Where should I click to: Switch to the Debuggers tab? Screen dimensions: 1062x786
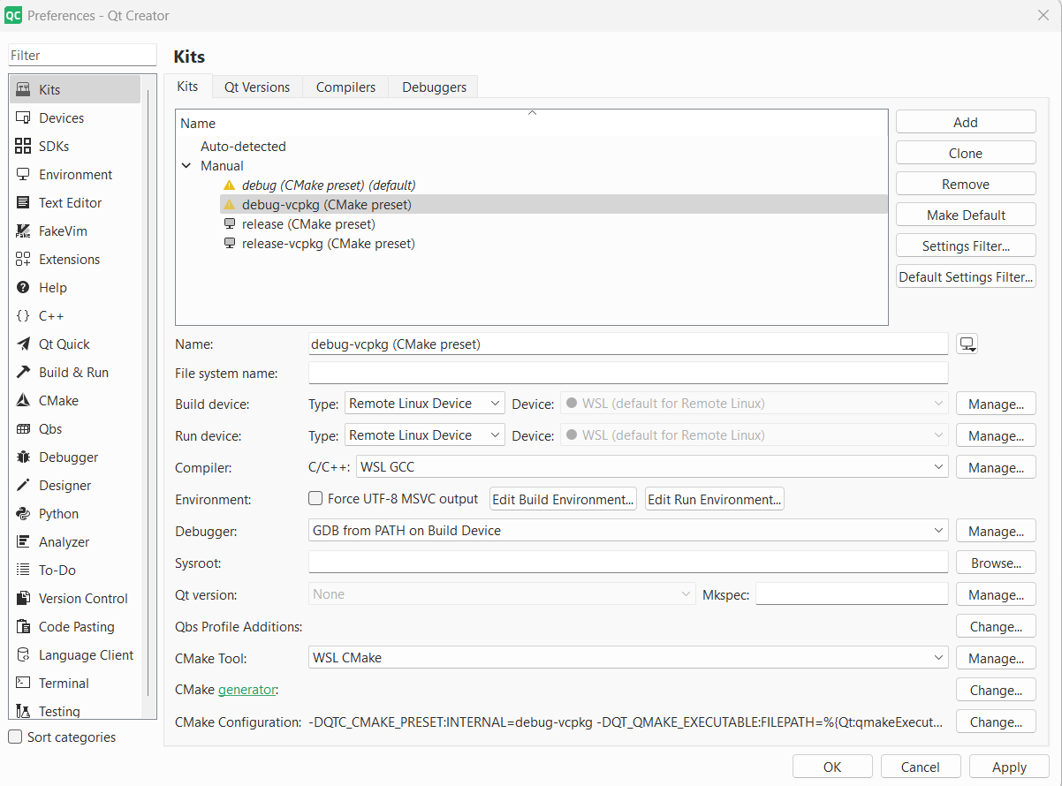click(434, 87)
